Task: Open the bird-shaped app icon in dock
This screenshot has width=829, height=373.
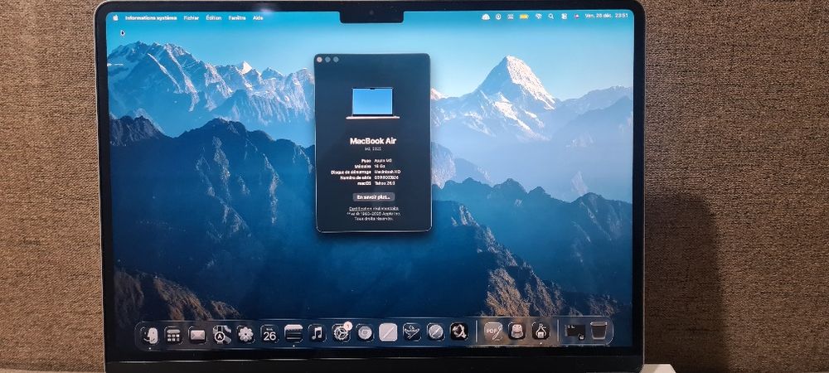Action: click(412, 332)
